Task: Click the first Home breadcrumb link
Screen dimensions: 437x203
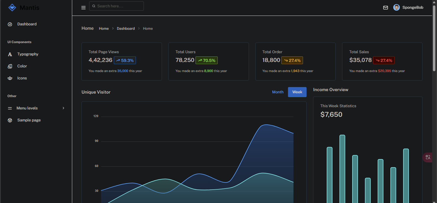Action: [104, 29]
